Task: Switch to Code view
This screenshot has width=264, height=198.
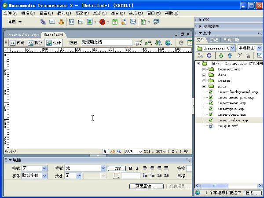Action: 17,43
